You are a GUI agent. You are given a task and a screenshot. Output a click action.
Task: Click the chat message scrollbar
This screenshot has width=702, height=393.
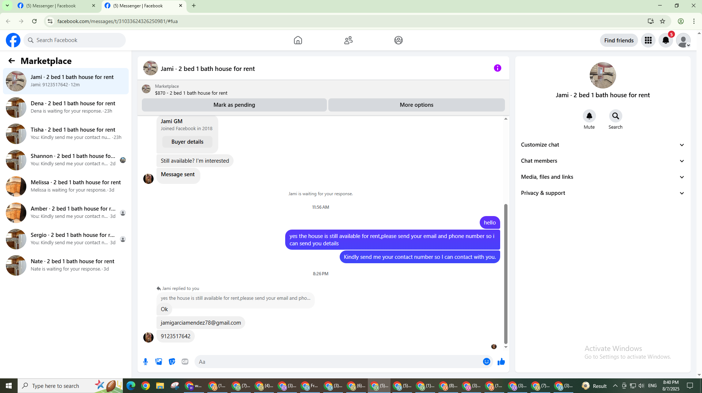click(506, 274)
